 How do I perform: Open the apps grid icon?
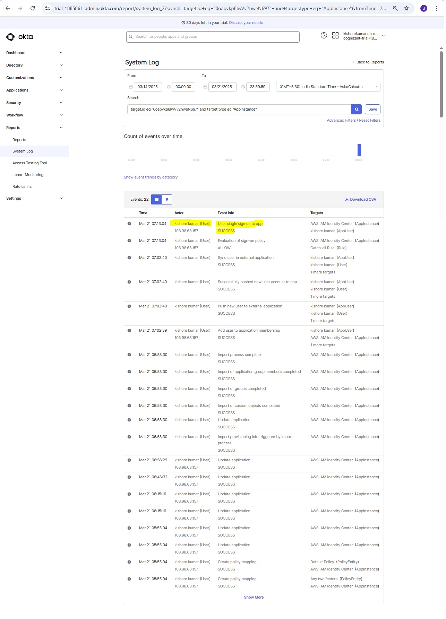point(335,35)
